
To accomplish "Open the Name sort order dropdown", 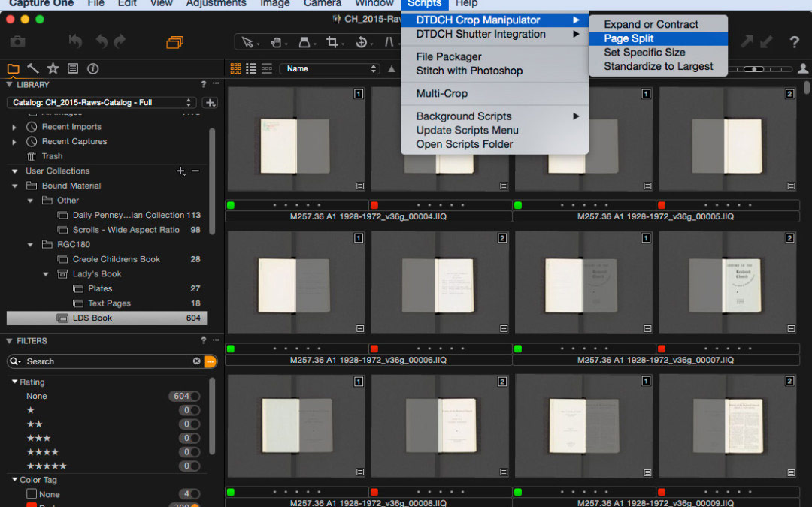I will click(329, 68).
